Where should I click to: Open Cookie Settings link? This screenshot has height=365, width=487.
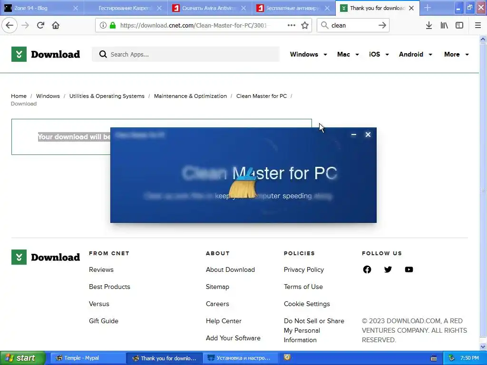307,304
